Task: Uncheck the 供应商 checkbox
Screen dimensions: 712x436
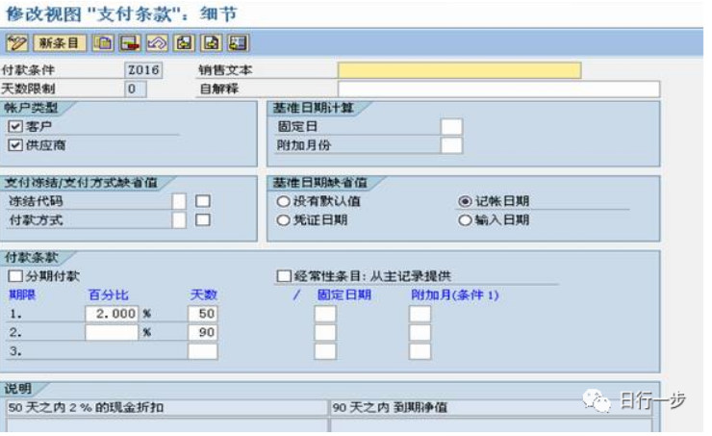Action: [15, 145]
